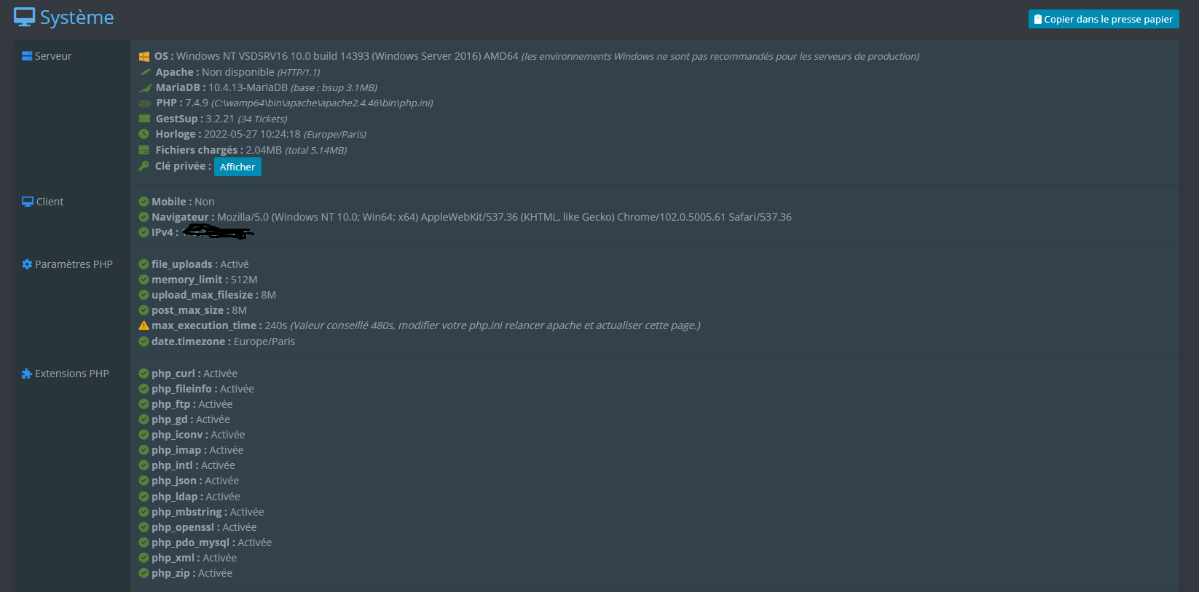The height and width of the screenshot is (592, 1199).
Task: Click the green check beside php_curl
Action: (x=144, y=374)
